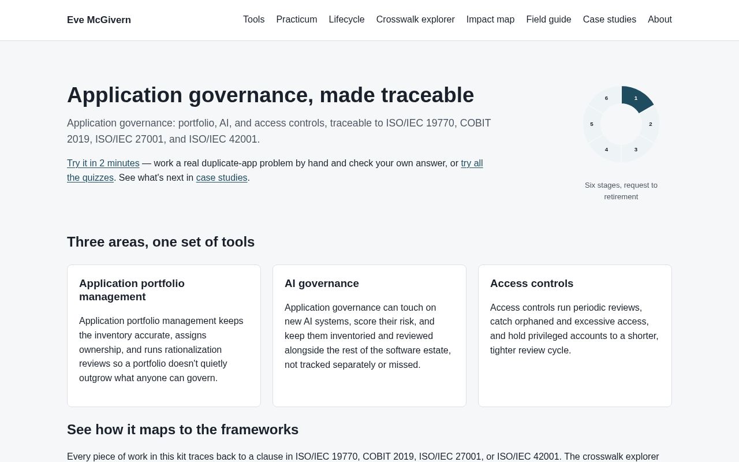The width and height of the screenshot is (739, 462).
Task: Select stage 5 segment of lifecycle donut
Action: [x=592, y=124]
